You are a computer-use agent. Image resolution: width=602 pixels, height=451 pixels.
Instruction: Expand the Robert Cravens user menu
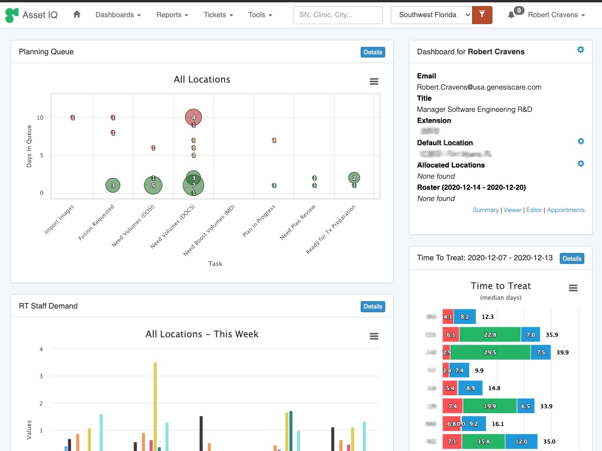point(556,15)
